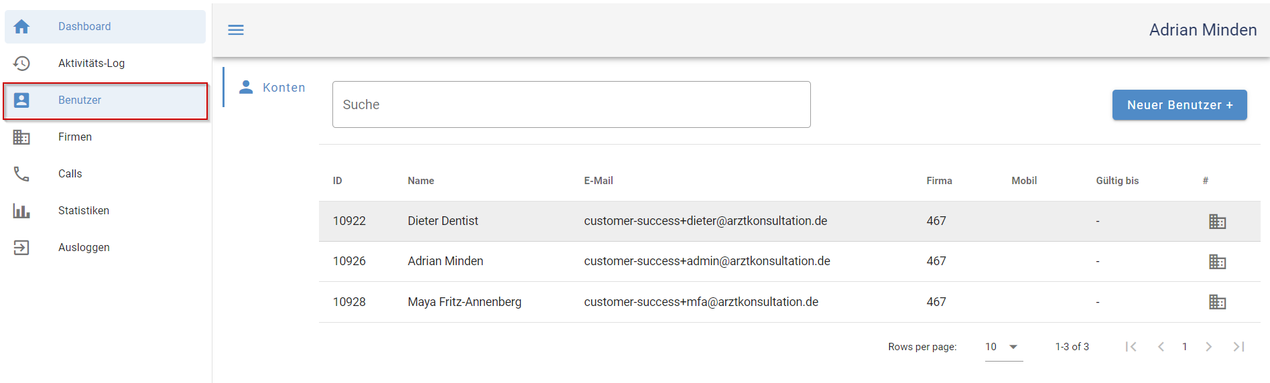Open company icon for Maya Fritz-Annenberg row
This screenshot has width=1270, height=383.
1217,302
